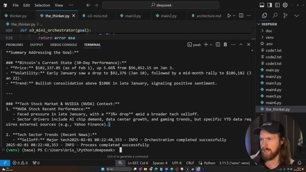Open code3.txt in the explorer
The height and width of the screenshot is (172, 306).
click(x=273, y=64)
